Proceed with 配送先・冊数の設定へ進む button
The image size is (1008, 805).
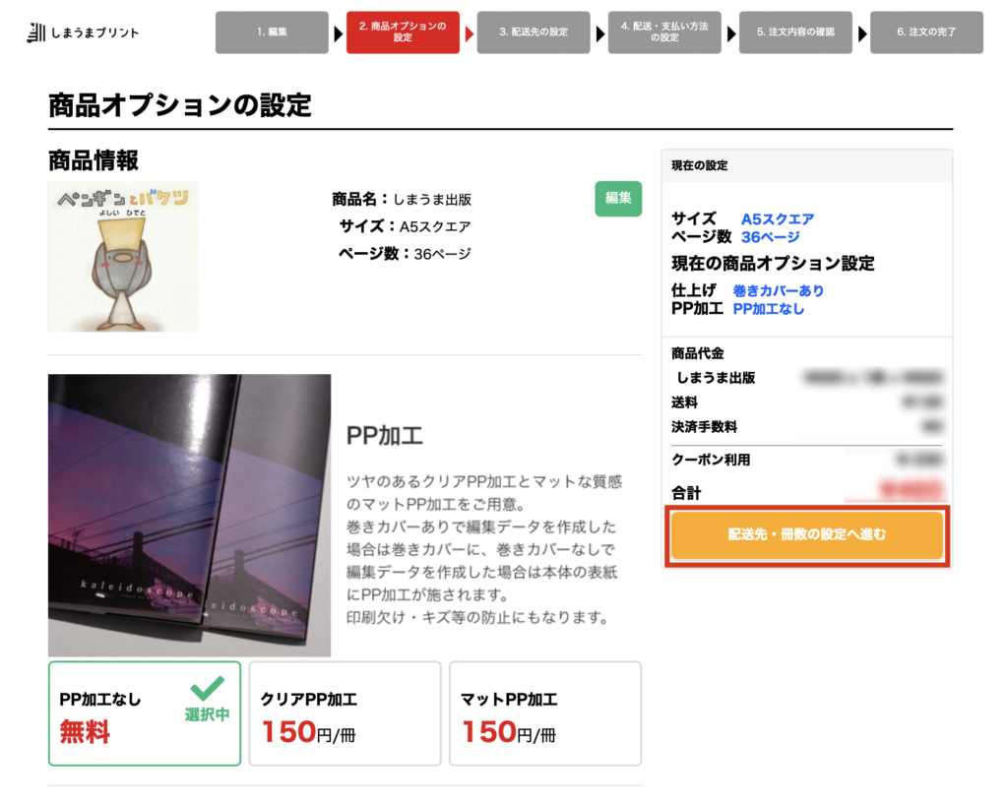pyautogui.click(x=807, y=534)
